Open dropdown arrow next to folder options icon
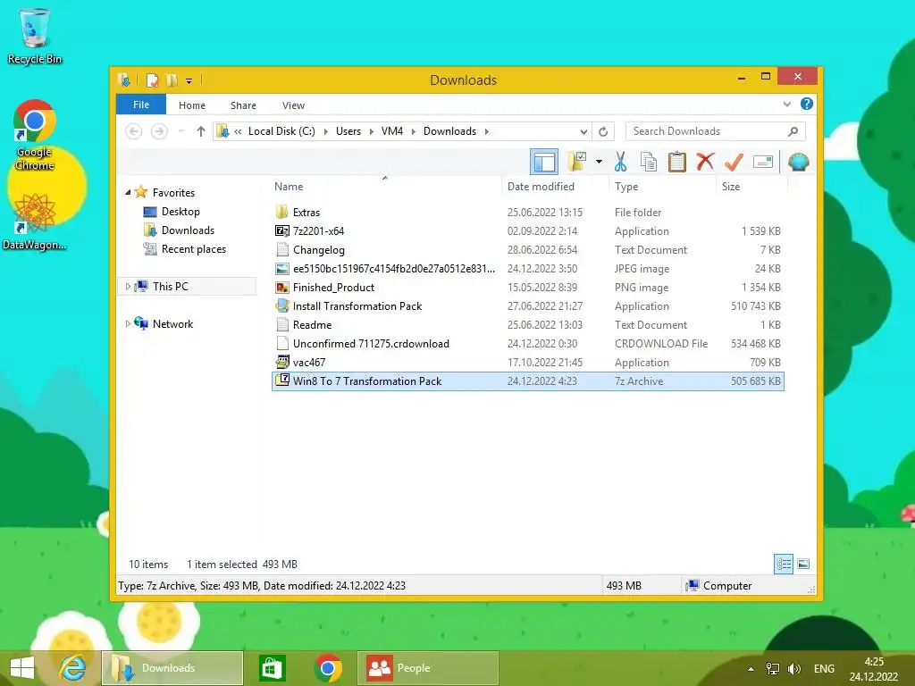The image size is (915, 686). (x=599, y=162)
